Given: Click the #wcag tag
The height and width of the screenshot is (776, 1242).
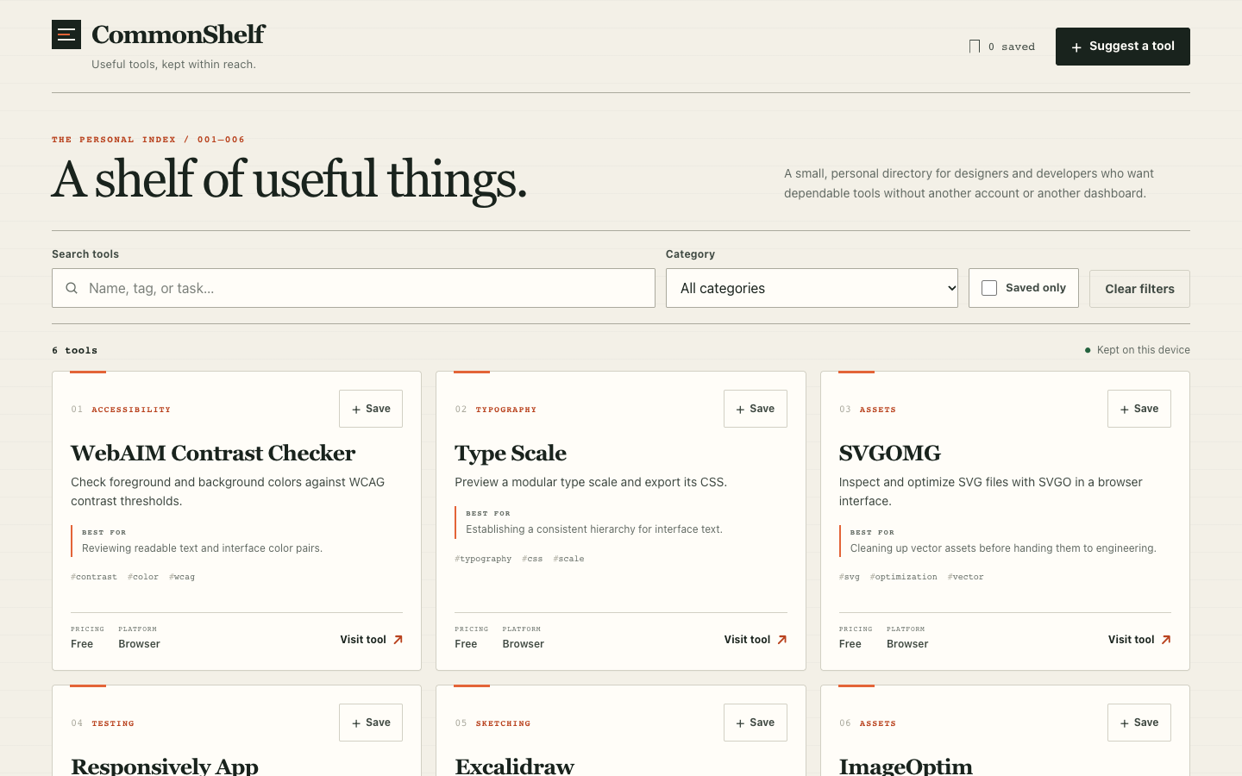Looking at the screenshot, I should point(182,577).
